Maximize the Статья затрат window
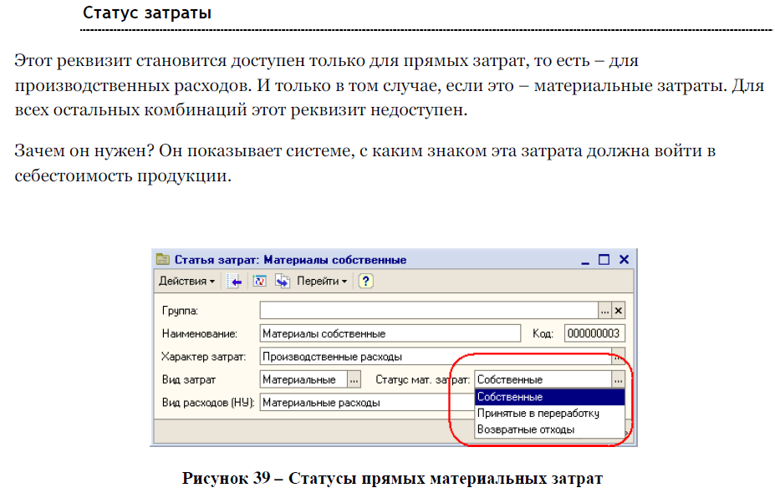 tap(604, 259)
